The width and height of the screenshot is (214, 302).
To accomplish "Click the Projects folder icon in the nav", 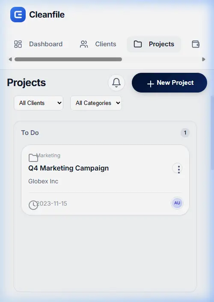I will 138,44.
